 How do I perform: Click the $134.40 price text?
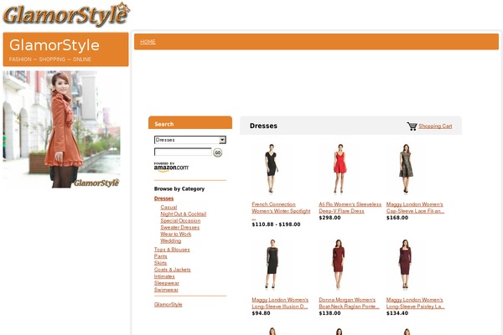[397, 313]
